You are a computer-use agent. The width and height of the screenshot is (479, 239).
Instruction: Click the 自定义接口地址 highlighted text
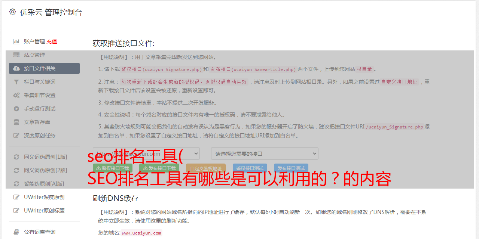click(399, 82)
